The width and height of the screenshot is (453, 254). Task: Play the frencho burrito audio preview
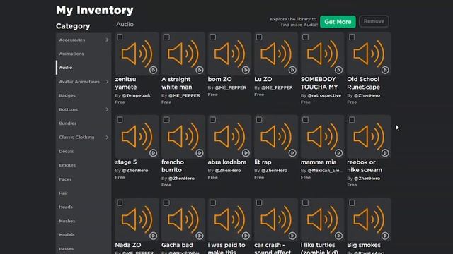point(200,153)
